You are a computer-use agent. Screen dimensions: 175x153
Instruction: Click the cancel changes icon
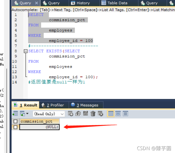pyautogui.click(x=100, y=114)
